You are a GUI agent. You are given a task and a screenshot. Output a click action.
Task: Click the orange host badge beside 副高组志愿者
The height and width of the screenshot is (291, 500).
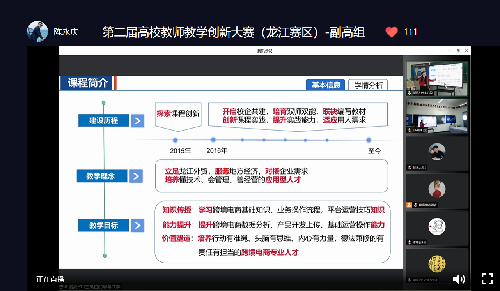pyautogui.click(x=409, y=205)
